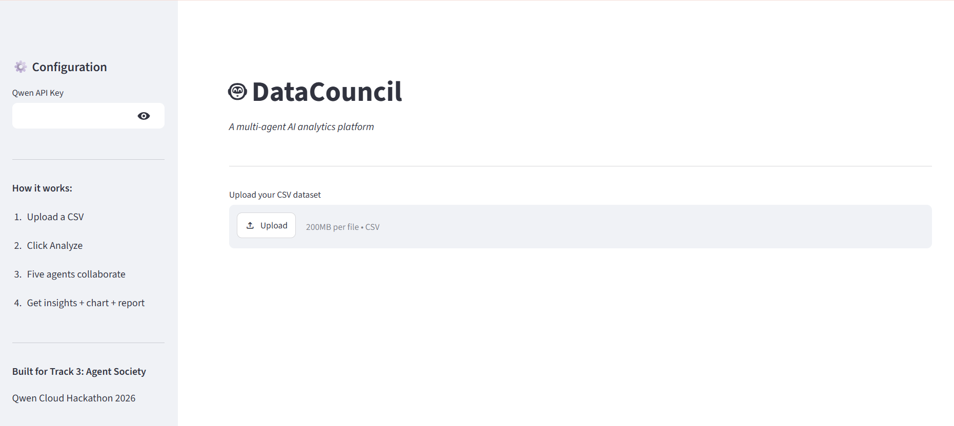Click the Qwen API Key label

click(x=38, y=93)
